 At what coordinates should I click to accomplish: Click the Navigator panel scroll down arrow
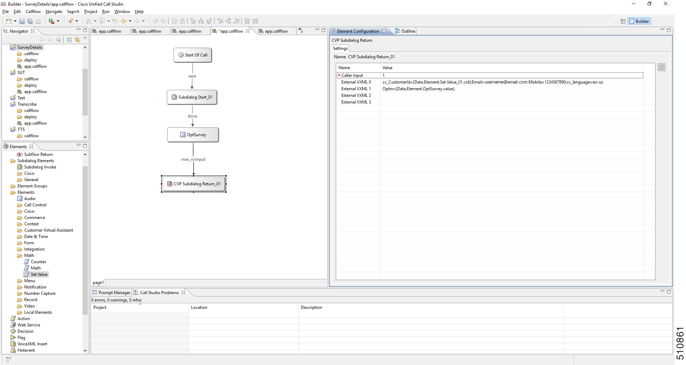pos(85,137)
